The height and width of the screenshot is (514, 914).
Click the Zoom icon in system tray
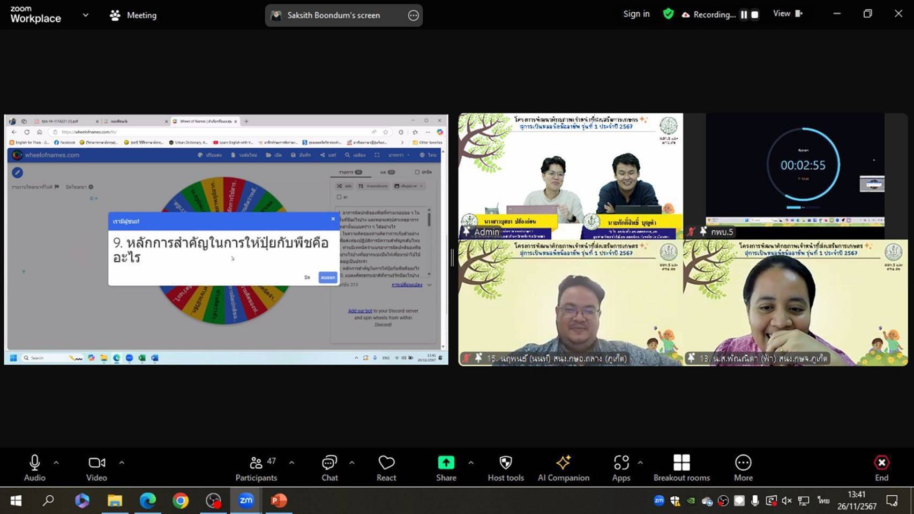[659, 501]
